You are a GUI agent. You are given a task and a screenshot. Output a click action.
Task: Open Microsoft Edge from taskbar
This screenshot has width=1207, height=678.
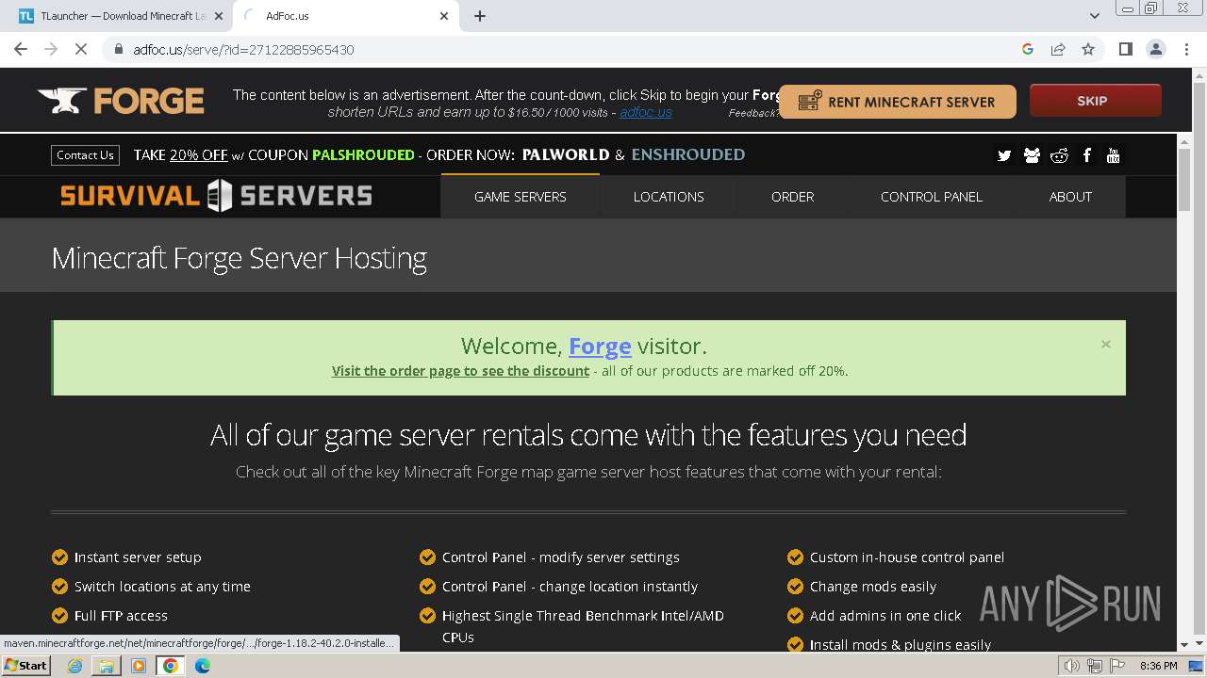pyautogui.click(x=203, y=666)
